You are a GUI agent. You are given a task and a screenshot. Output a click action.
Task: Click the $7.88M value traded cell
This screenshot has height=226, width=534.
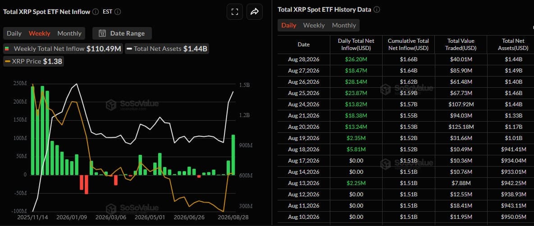pyautogui.click(x=461, y=183)
